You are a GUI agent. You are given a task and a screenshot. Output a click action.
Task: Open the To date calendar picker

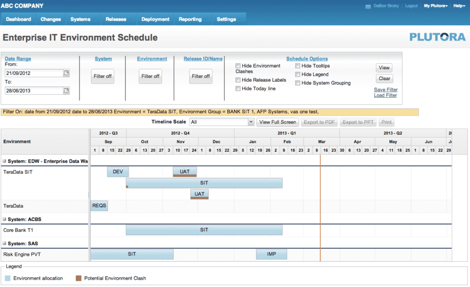tap(67, 90)
